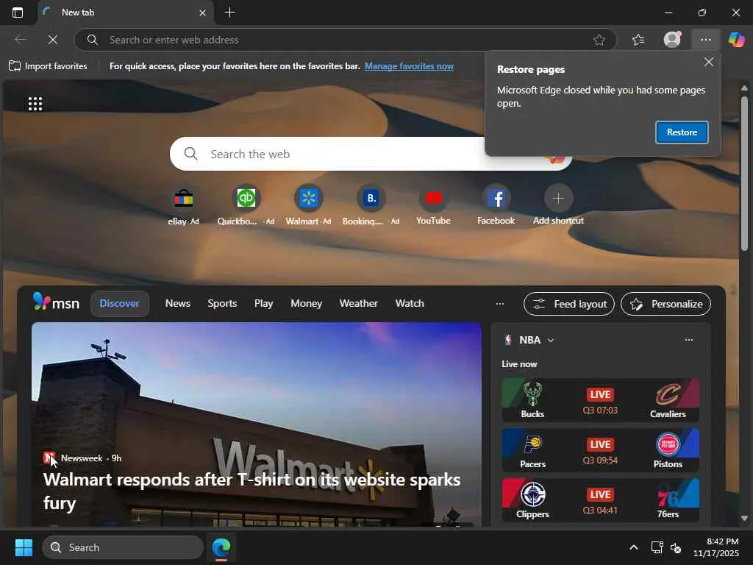Follow the Manage favorites now link
The height and width of the screenshot is (565, 753).
(409, 65)
